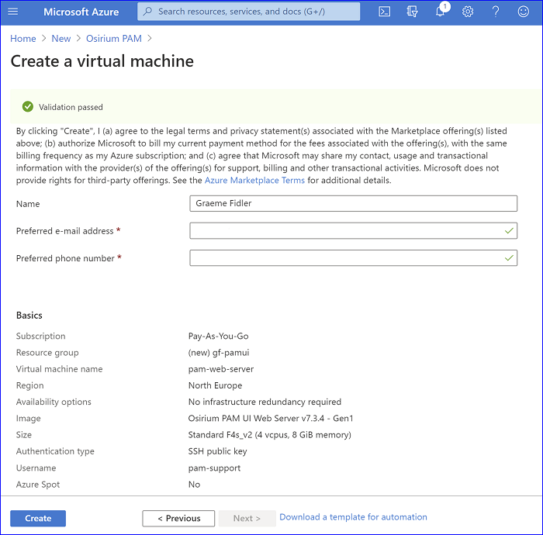Image resolution: width=543 pixels, height=535 pixels.
Task: Click the Create button
Action: (x=38, y=518)
